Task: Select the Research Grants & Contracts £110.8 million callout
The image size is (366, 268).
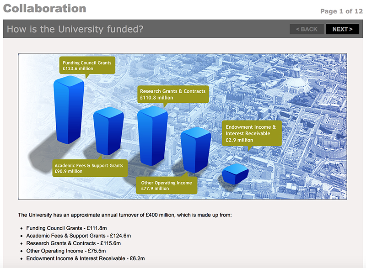Action: click(172, 95)
